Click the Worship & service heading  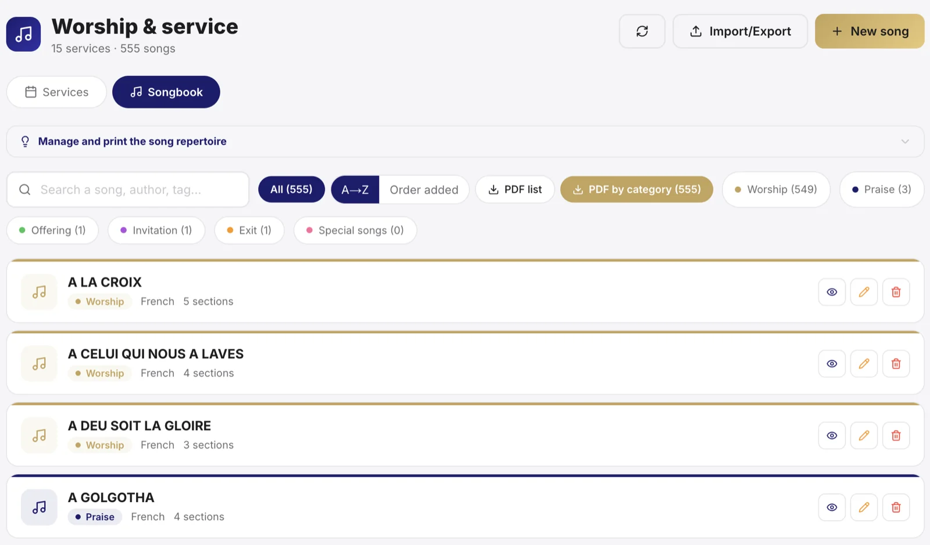tap(145, 27)
